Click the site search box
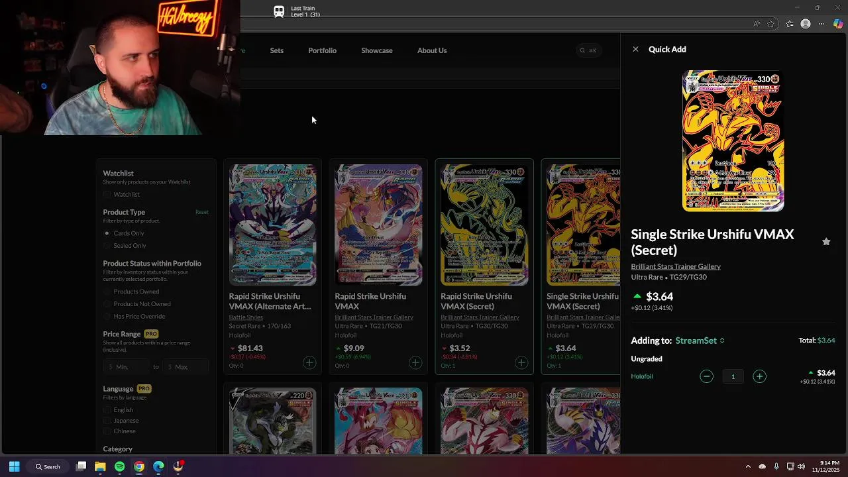Viewport: 848px width, 477px height. pos(588,50)
